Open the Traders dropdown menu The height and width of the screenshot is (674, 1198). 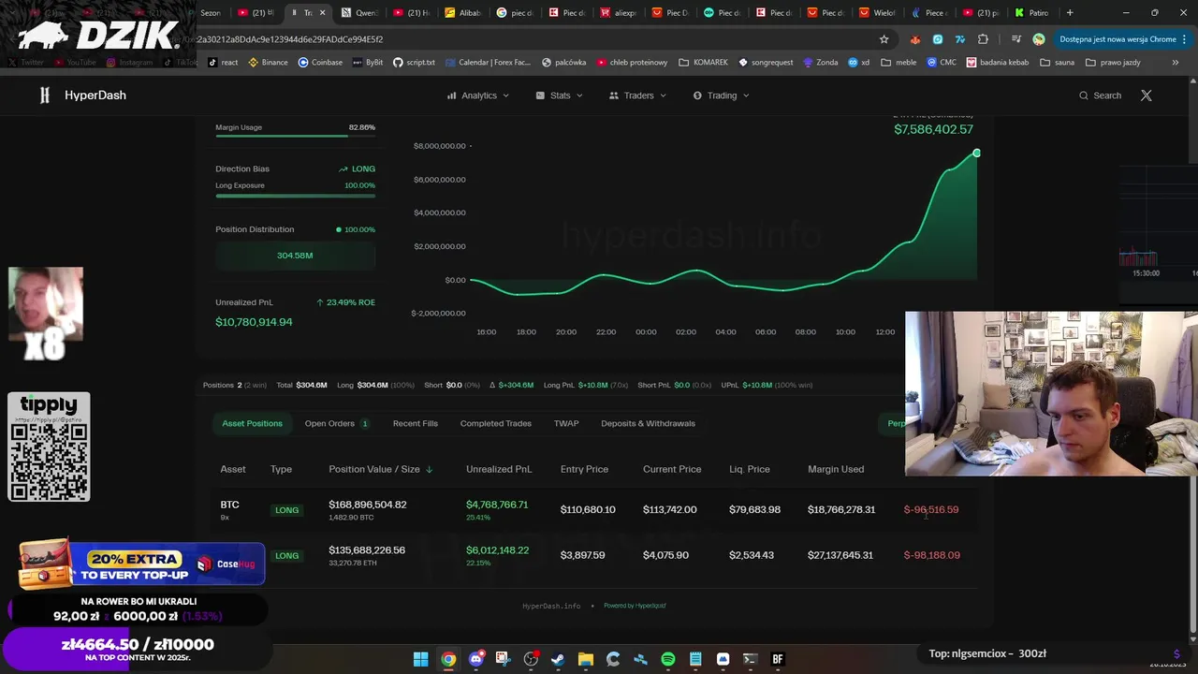coord(638,95)
